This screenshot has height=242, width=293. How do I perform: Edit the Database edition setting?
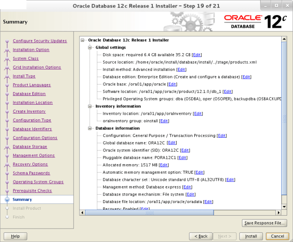click(246, 77)
